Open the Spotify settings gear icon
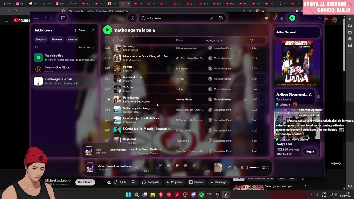This screenshot has height=199, width=354. click(x=267, y=18)
